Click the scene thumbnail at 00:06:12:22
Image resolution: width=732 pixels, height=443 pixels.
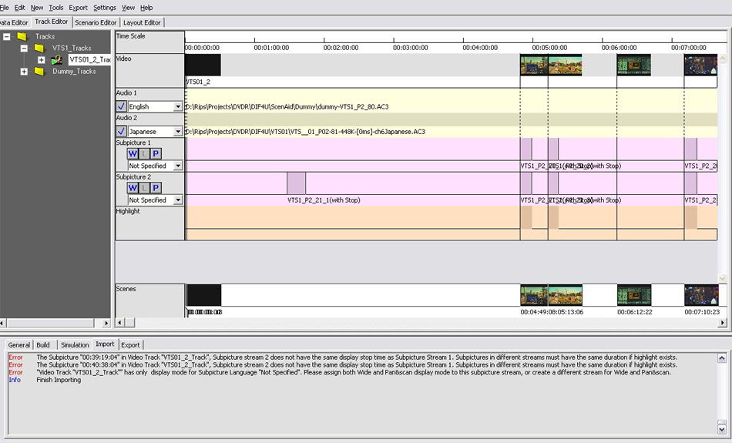(x=634, y=295)
